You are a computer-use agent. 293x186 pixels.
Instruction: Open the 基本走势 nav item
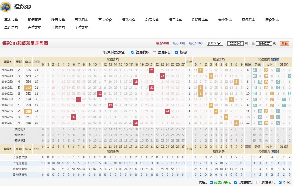11,20
